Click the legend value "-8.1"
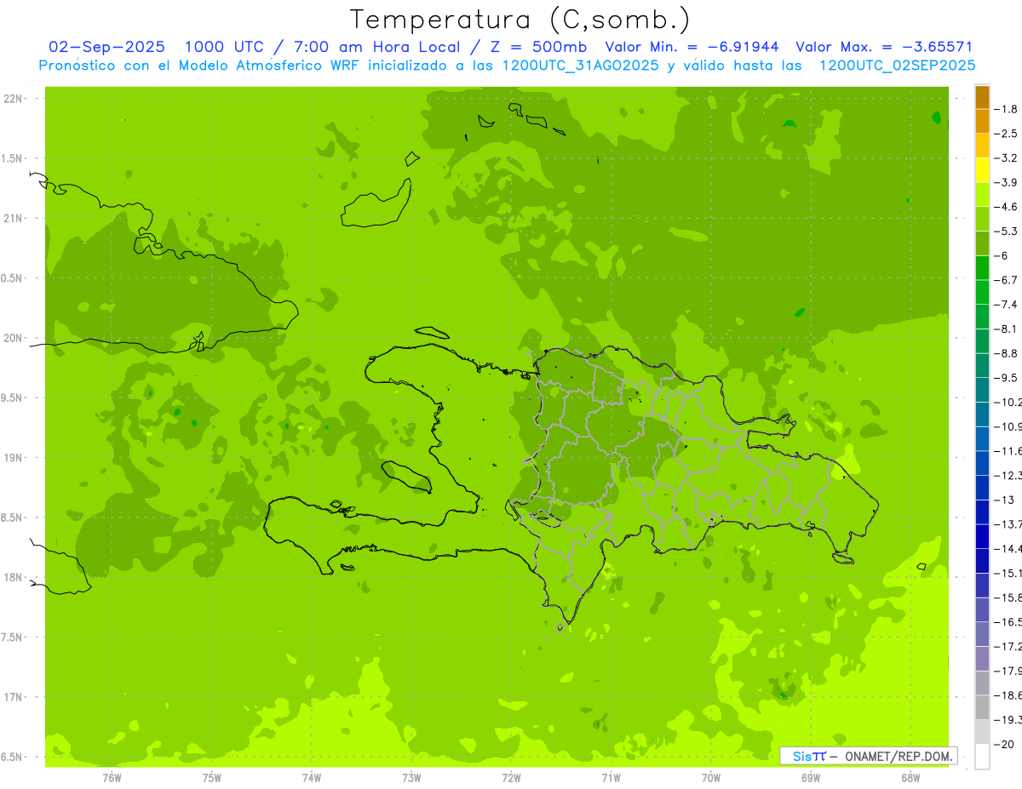 tap(1006, 329)
